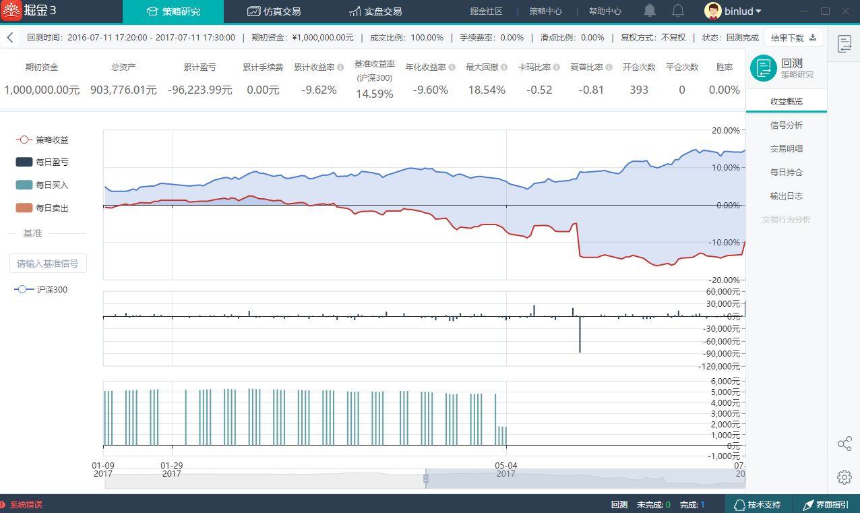Click the share icon in right sidebar

[x=844, y=444]
